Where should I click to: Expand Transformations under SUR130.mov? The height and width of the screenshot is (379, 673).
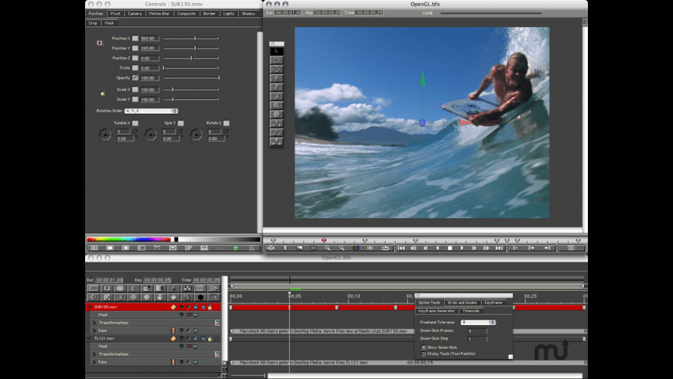94,323
